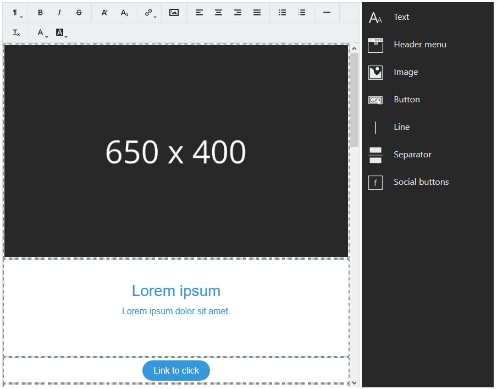The width and height of the screenshot is (497, 389).
Task: Toggle italic formatting
Action: (x=59, y=13)
